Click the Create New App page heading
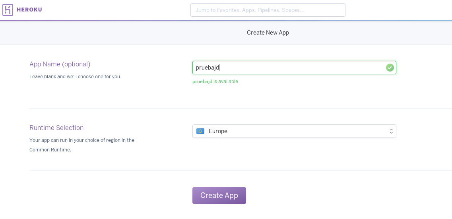452x219 pixels. point(268,33)
